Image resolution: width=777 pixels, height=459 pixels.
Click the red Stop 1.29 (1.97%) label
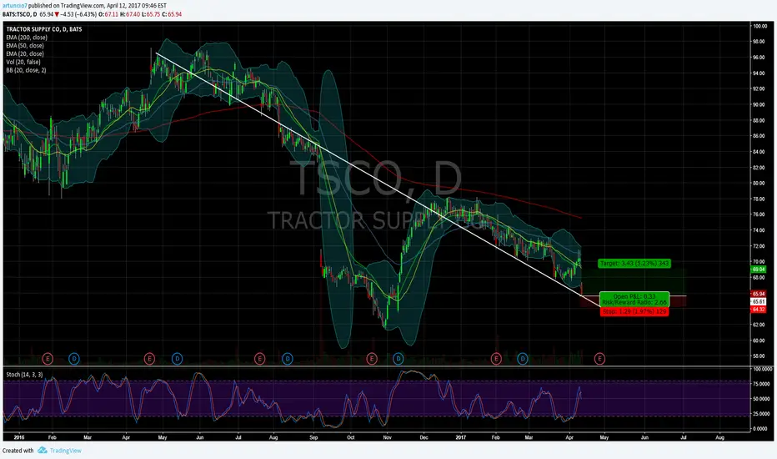click(x=634, y=311)
